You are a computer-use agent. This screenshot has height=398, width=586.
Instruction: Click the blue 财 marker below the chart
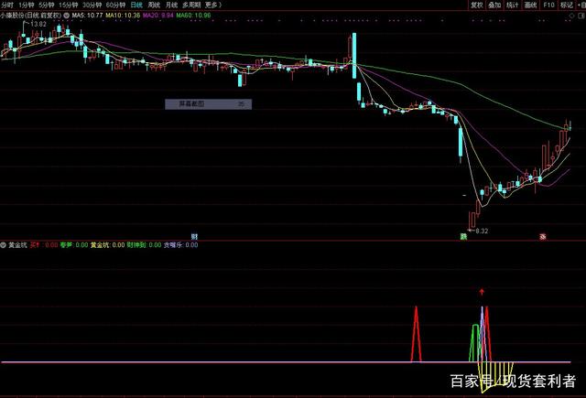point(194,236)
